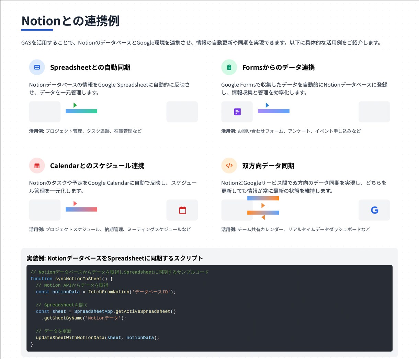419x359 pixels.
Task: Click the Calendarとのスケジュール連携 heading
Action: [97, 166]
